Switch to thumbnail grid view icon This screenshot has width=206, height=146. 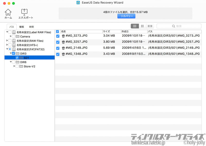click(x=142, y=26)
